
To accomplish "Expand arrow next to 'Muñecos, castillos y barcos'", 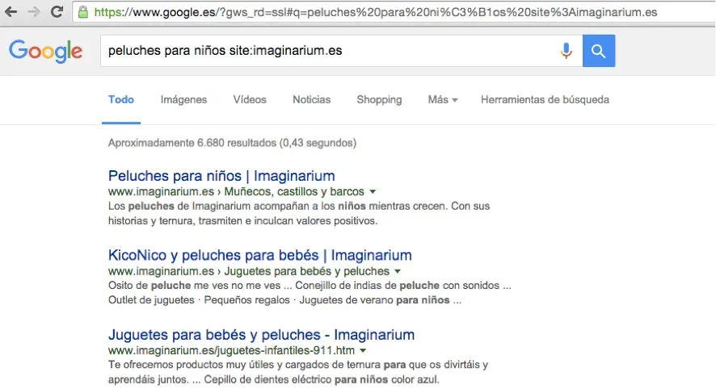I will (x=373, y=191).
